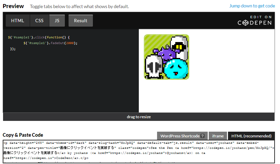Choose the WordPress Shortcode option
Image resolution: width=280 pixels, height=164 pixels.
182,136
